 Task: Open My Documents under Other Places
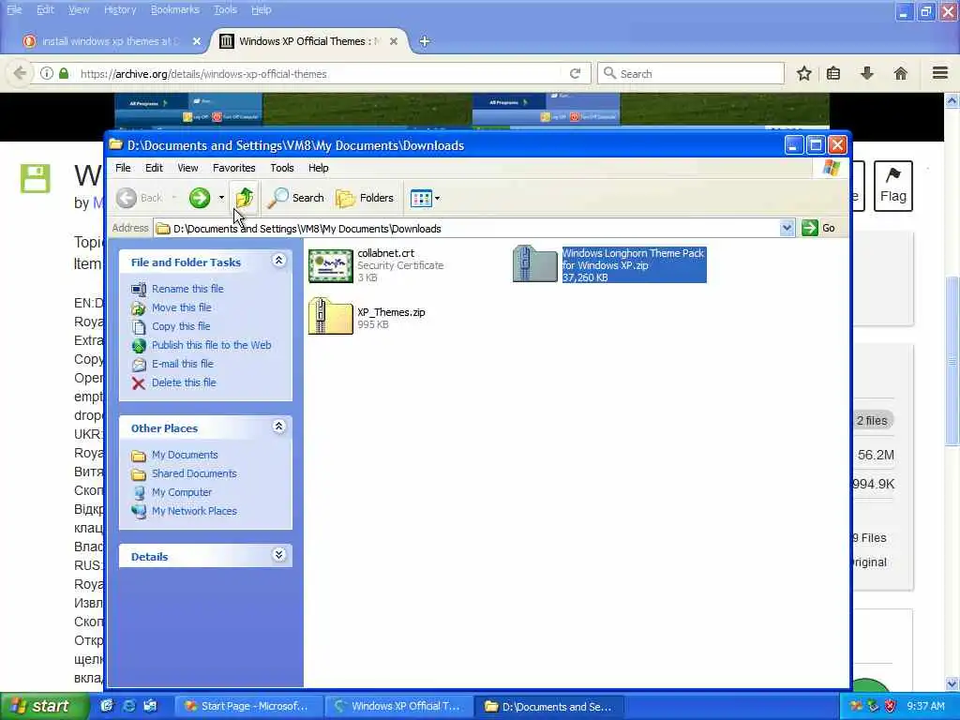pyautogui.click(x=185, y=455)
